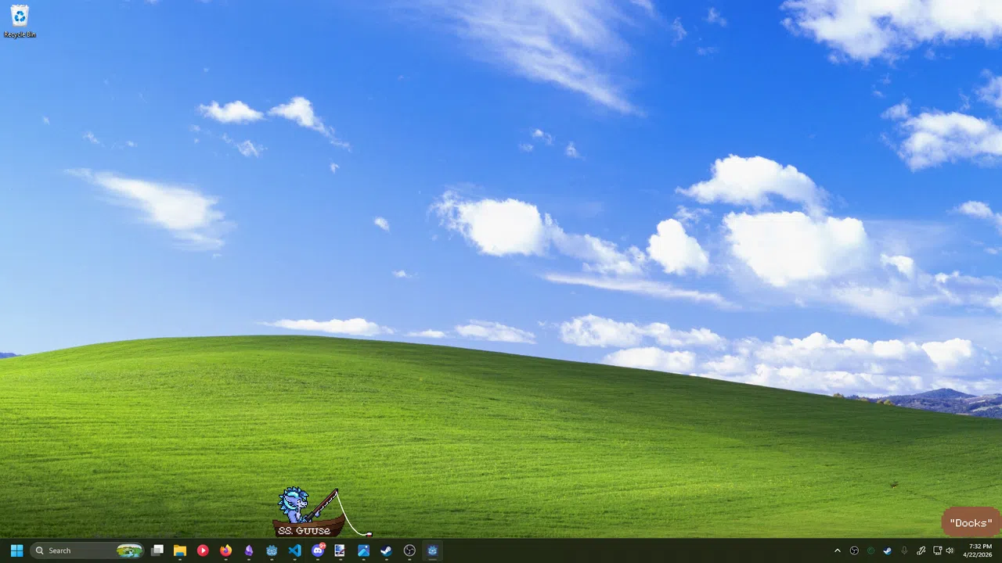This screenshot has width=1002, height=563.
Task: Show hidden system tray icons
Action: [838, 550]
